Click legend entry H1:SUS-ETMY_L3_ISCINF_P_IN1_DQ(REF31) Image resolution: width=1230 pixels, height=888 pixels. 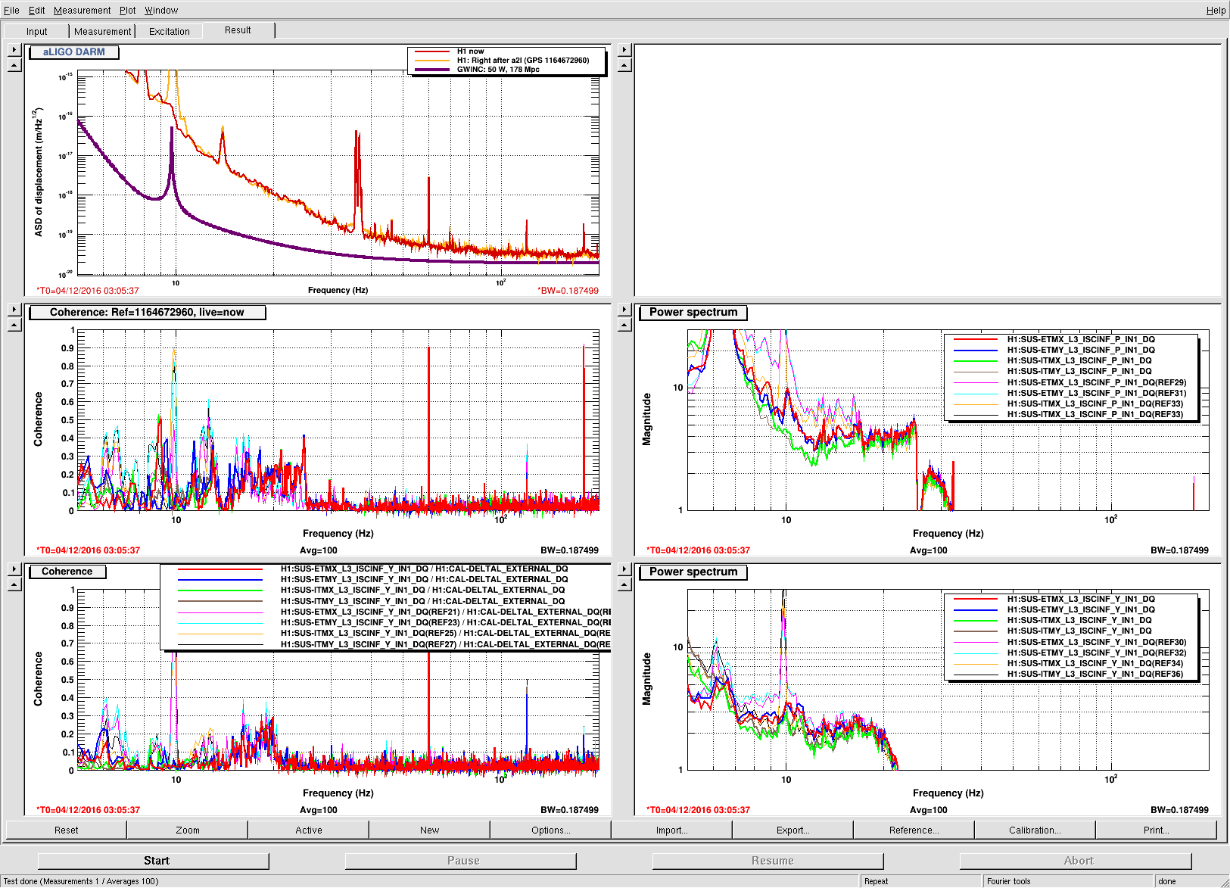(1097, 393)
